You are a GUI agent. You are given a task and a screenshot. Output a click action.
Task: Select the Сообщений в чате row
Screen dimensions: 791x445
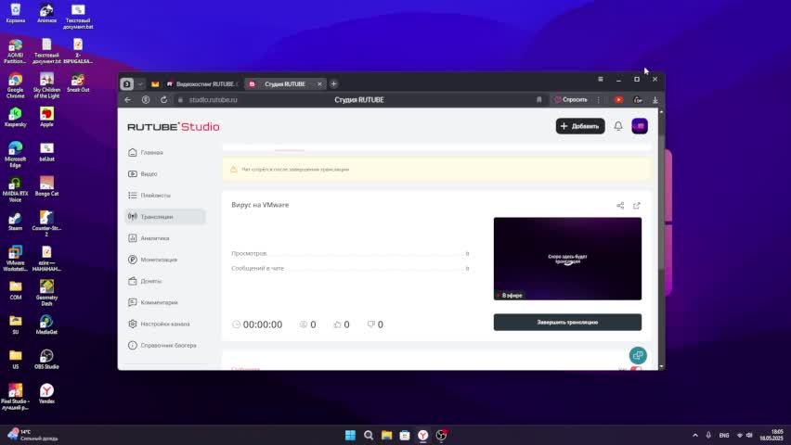[351, 268]
